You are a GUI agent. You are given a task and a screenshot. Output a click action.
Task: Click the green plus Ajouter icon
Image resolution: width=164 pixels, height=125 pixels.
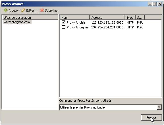pos(6,10)
